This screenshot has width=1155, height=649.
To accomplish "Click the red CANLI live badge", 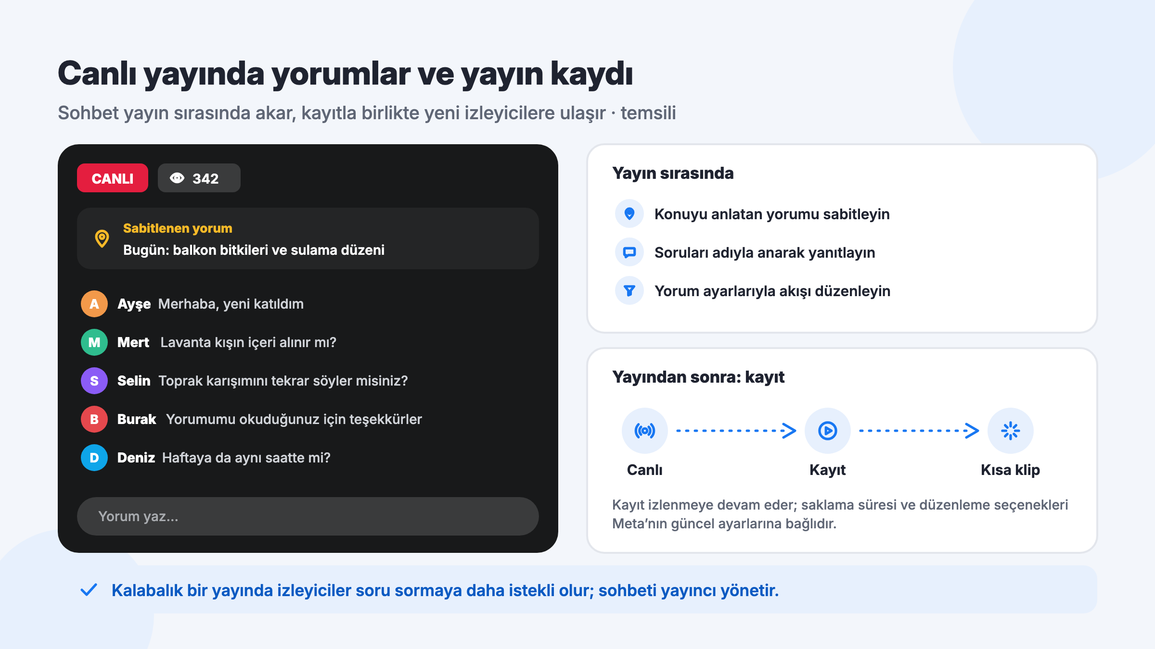I will 113,178.
